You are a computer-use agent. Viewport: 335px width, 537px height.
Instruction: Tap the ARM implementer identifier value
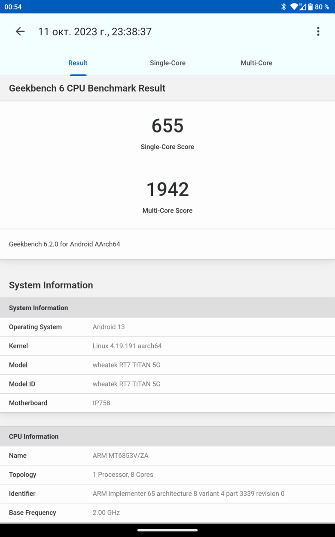[x=189, y=494]
